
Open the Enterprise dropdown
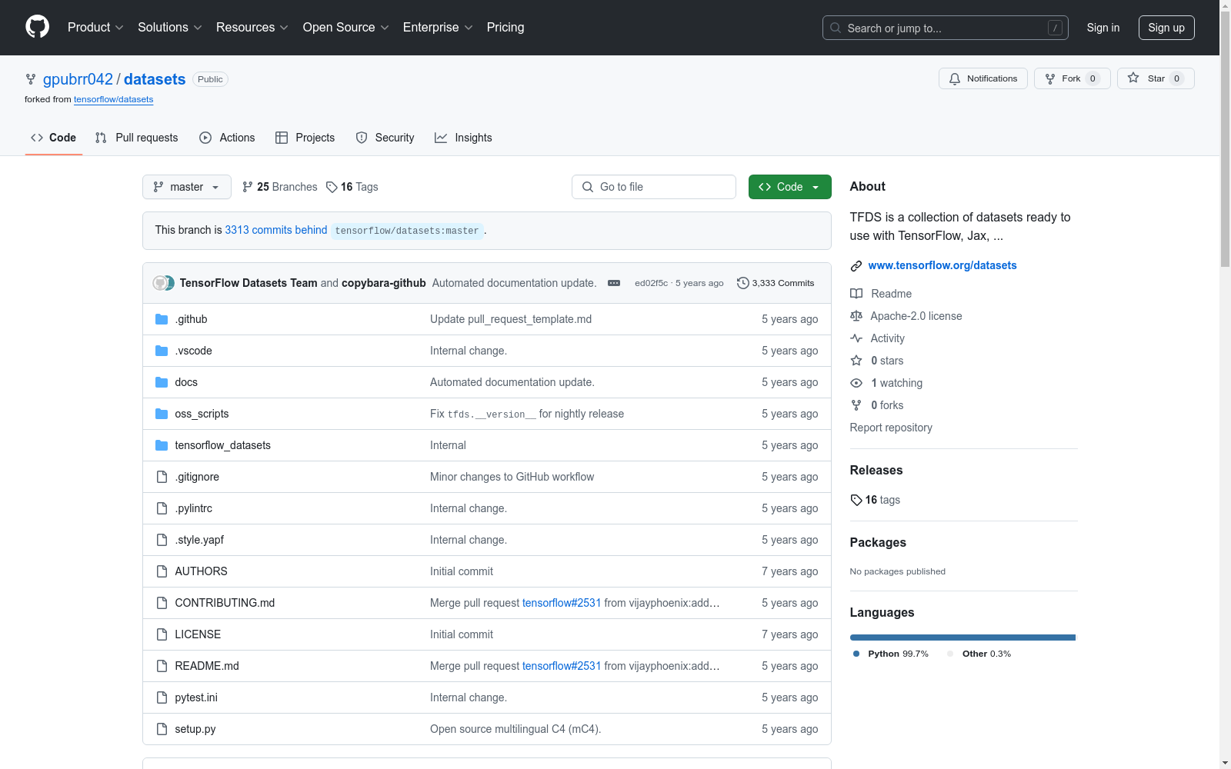438,27
